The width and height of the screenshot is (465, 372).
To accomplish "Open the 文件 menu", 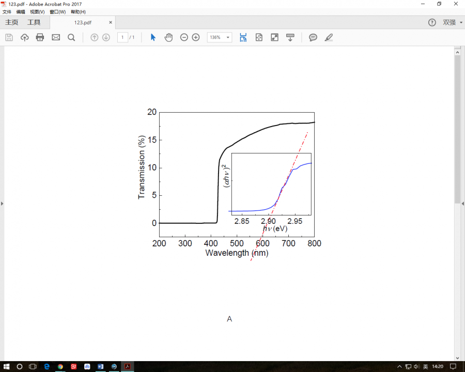I will click(7, 11).
